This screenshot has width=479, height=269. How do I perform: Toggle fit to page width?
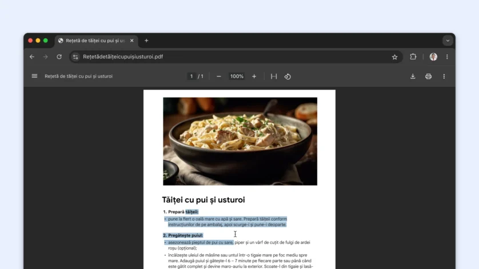pyautogui.click(x=274, y=76)
